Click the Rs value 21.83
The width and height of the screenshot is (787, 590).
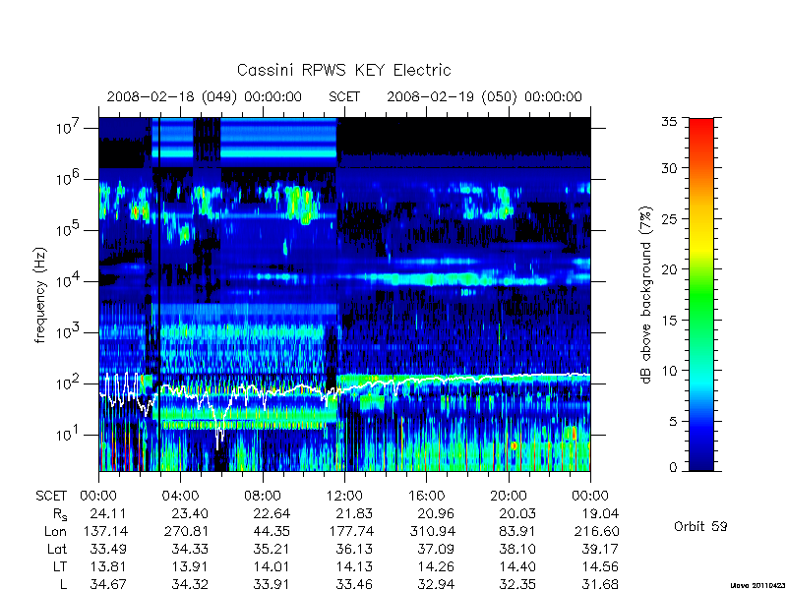(354, 513)
